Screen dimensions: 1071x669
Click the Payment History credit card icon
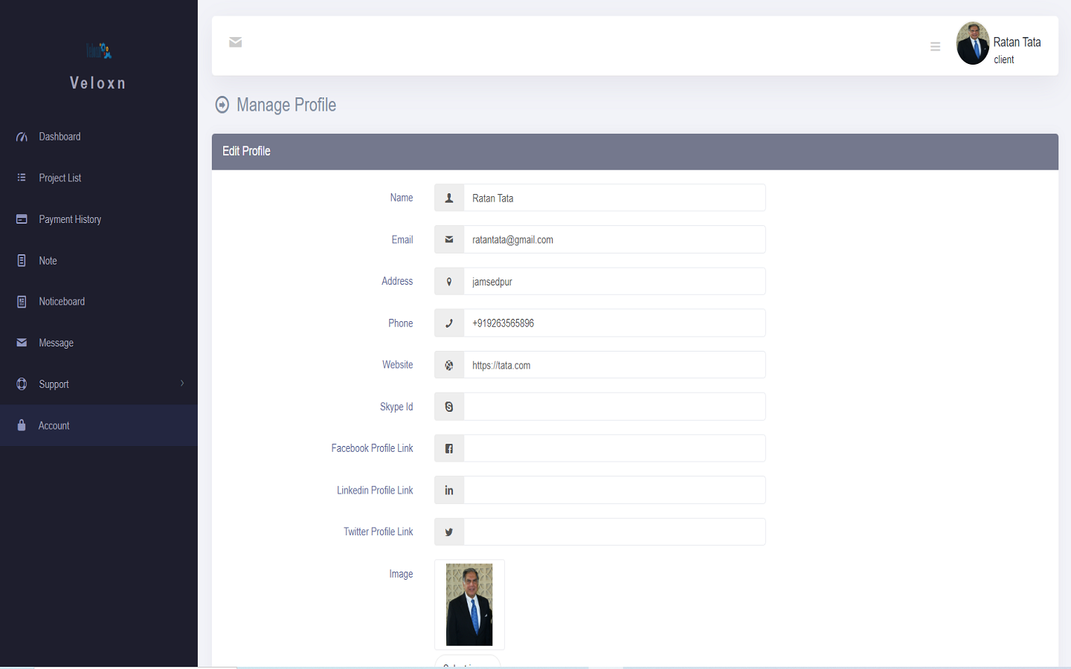point(19,219)
